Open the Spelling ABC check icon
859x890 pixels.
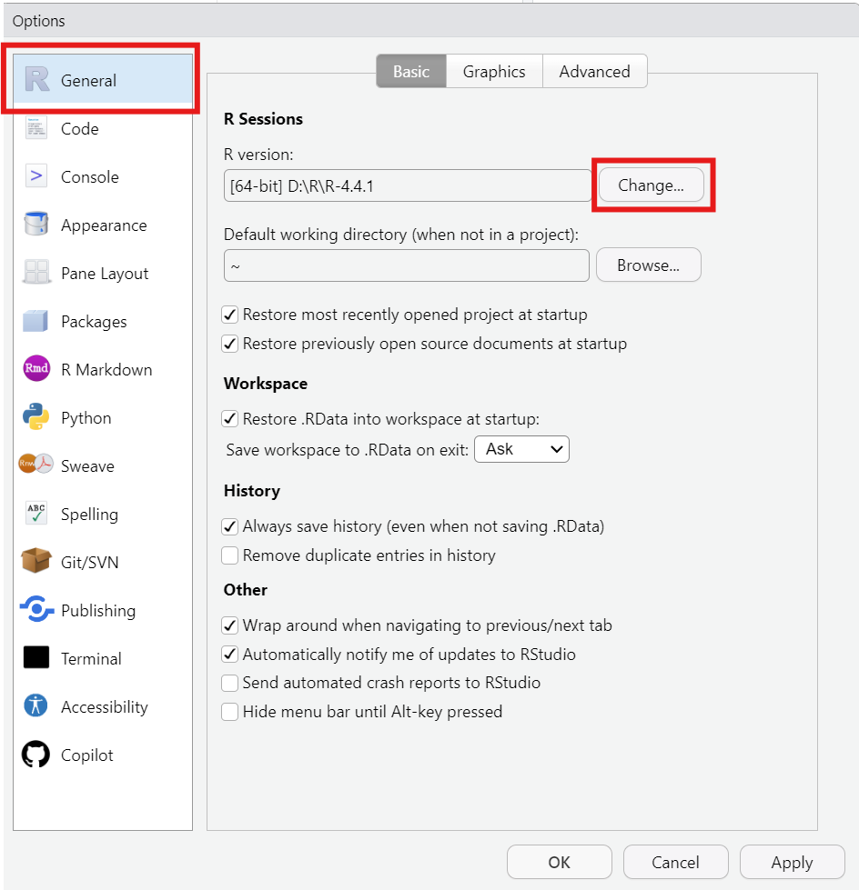[36, 513]
